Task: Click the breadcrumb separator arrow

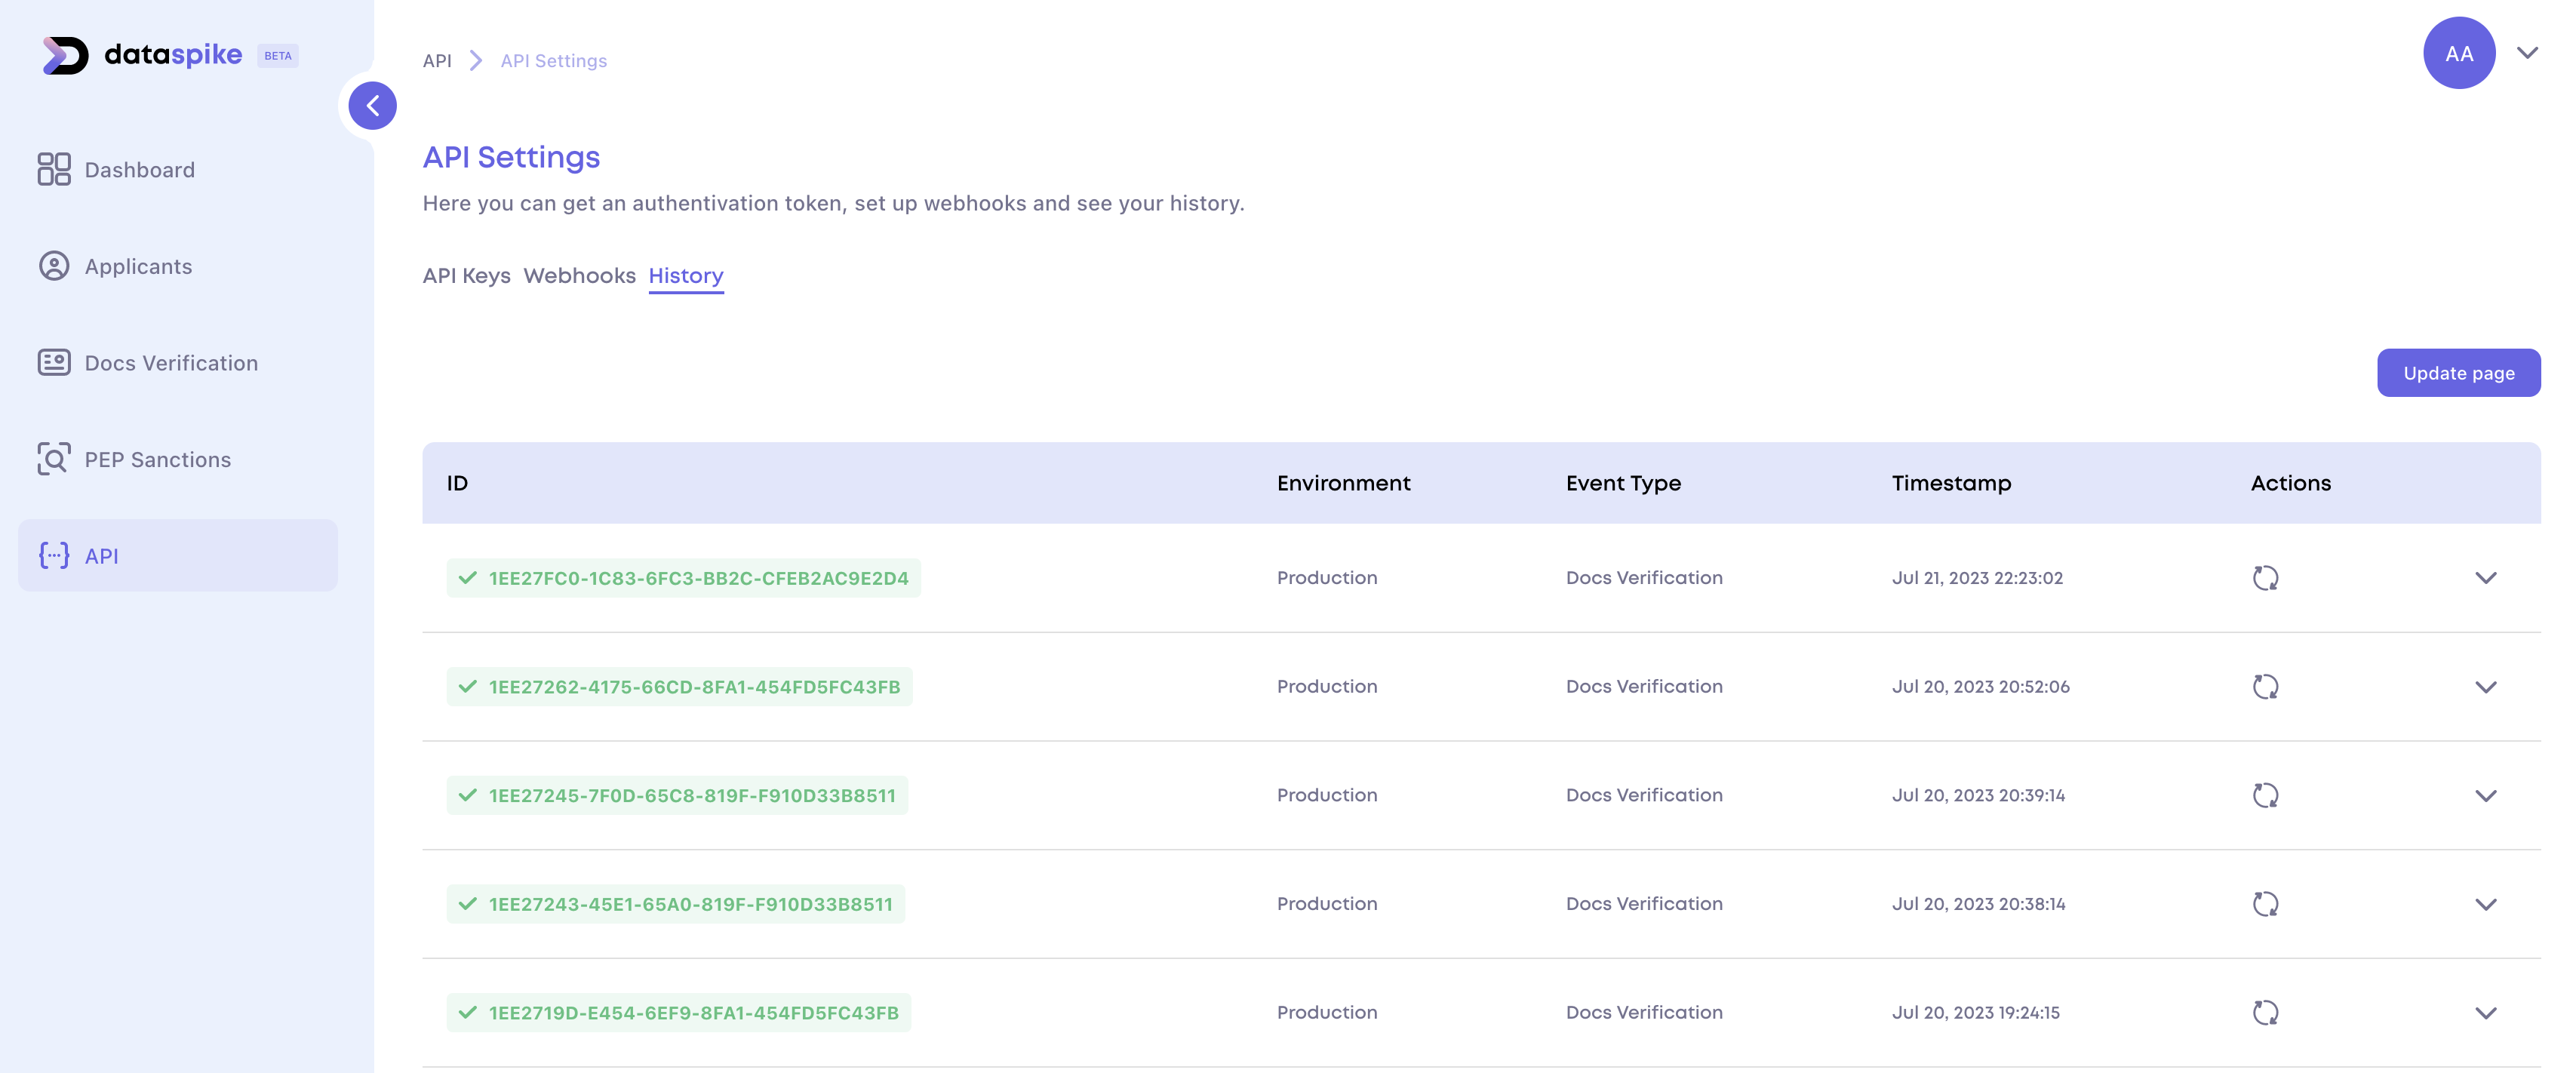Action: tap(476, 61)
